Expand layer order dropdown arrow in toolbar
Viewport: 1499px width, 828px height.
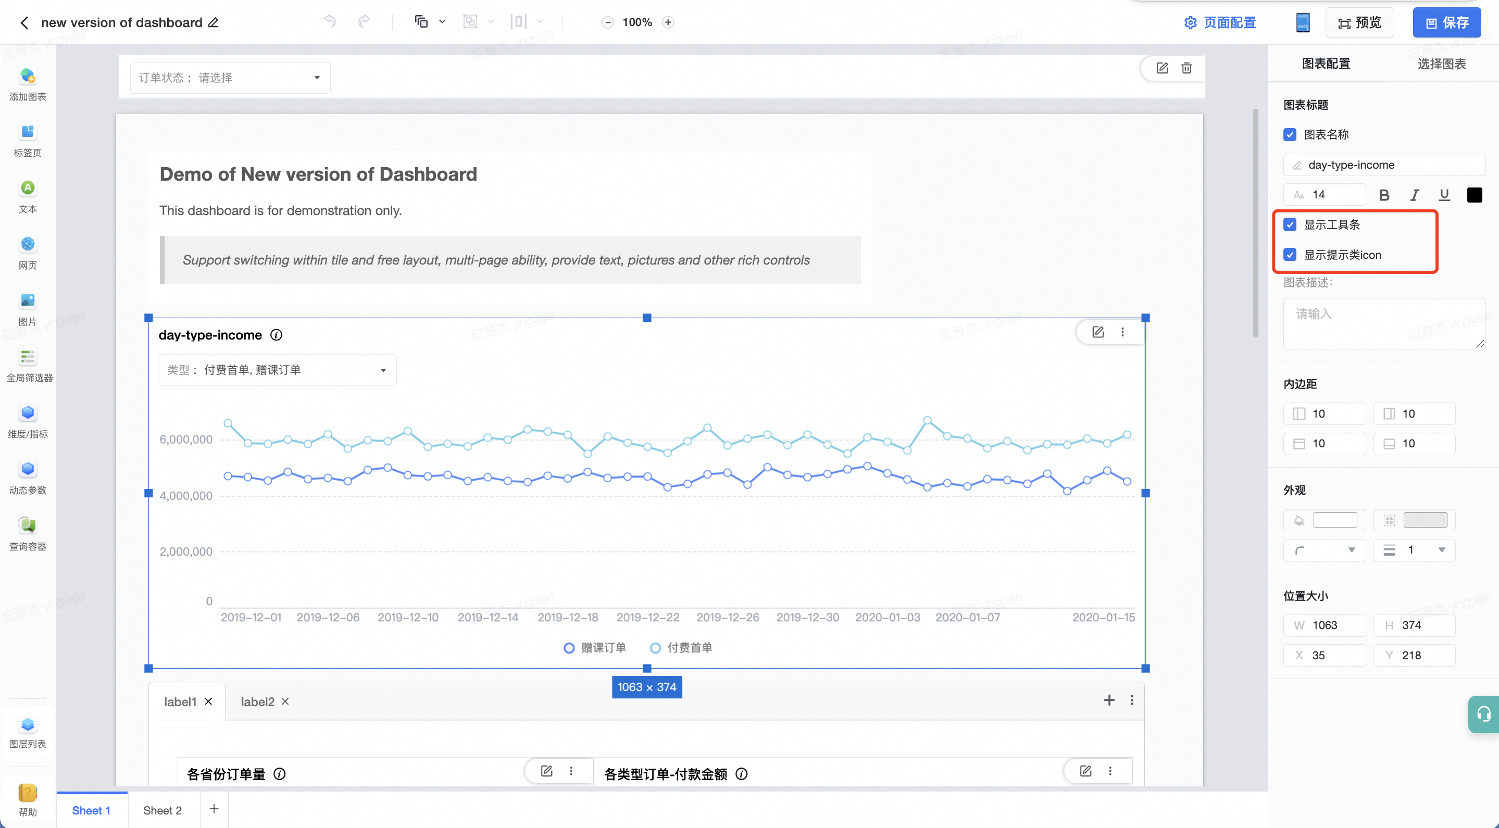pyautogui.click(x=442, y=22)
